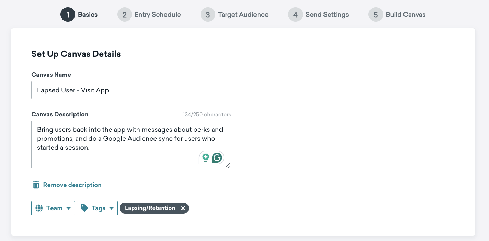
Task: Click the Grammarly G icon in description
Action: (x=217, y=158)
